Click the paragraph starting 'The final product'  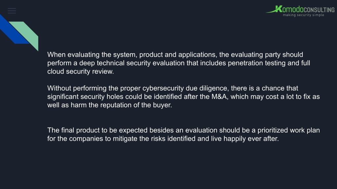(184, 134)
